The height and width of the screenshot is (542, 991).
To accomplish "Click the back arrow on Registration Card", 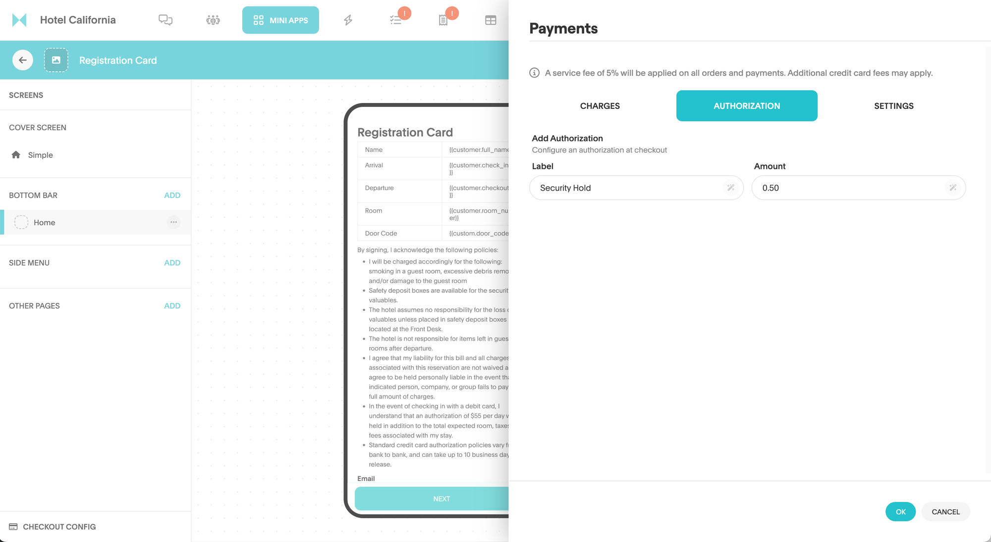I will [22, 61].
